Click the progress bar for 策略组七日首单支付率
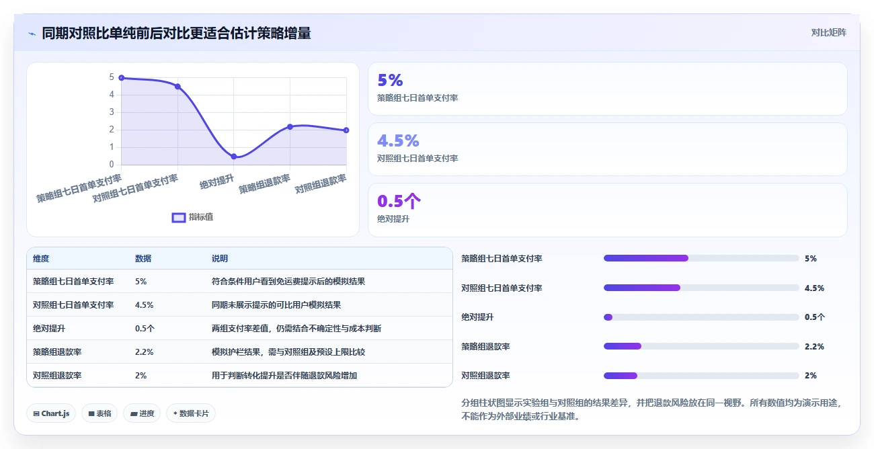Image resolution: width=874 pixels, height=449 pixels. (701, 258)
